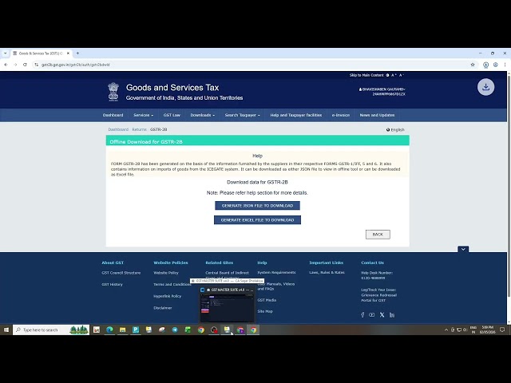The height and width of the screenshot is (383, 511).
Task: Open File Explorer from the taskbar
Action: click(x=122, y=330)
